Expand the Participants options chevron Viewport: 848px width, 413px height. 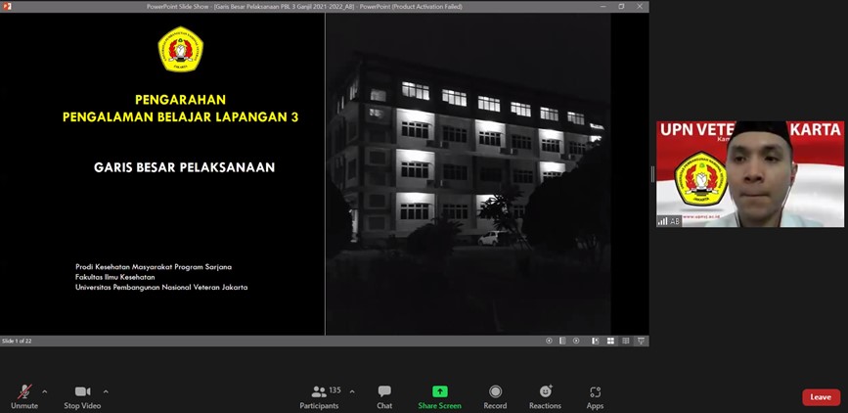[x=352, y=391]
